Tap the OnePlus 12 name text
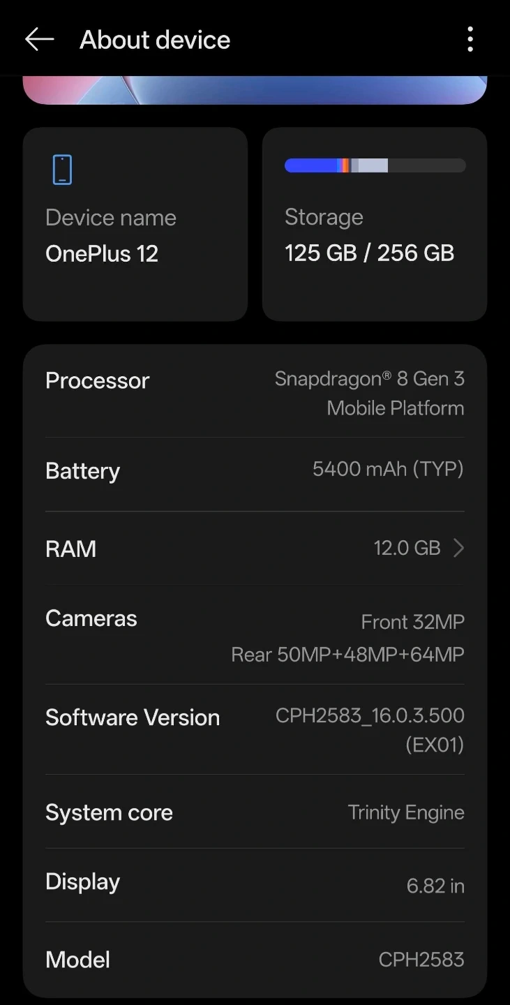The width and height of the screenshot is (510, 1005). (102, 253)
